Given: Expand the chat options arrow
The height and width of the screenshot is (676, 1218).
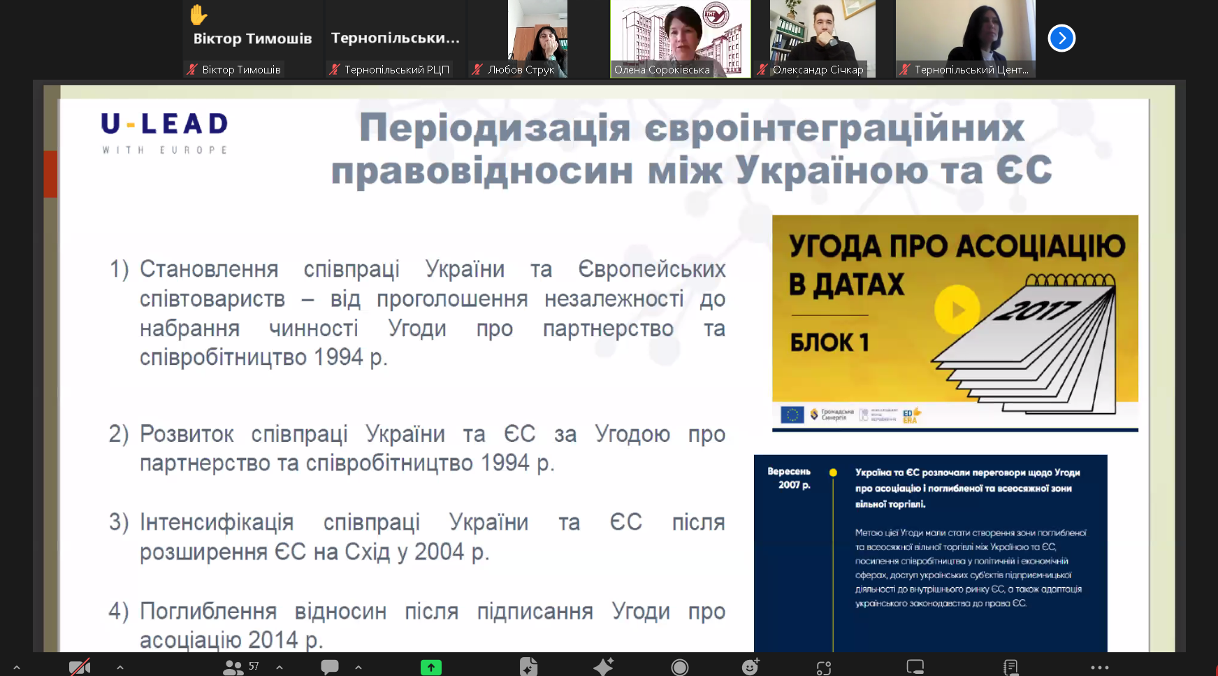Looking at the screenshot, I should pyautogui.click(x=358, y=667).
